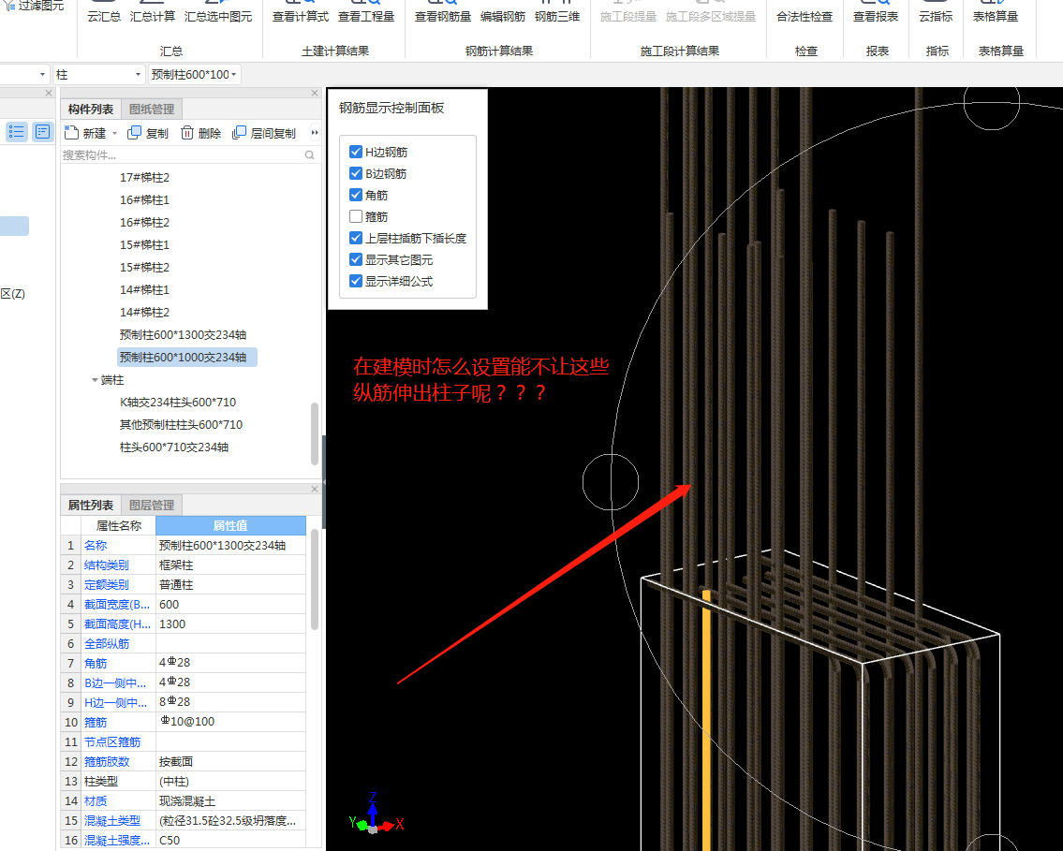Click 截面高度 value 1300 cell
This screenshot has height=851, width=1063.
click(x=230, y=624)
